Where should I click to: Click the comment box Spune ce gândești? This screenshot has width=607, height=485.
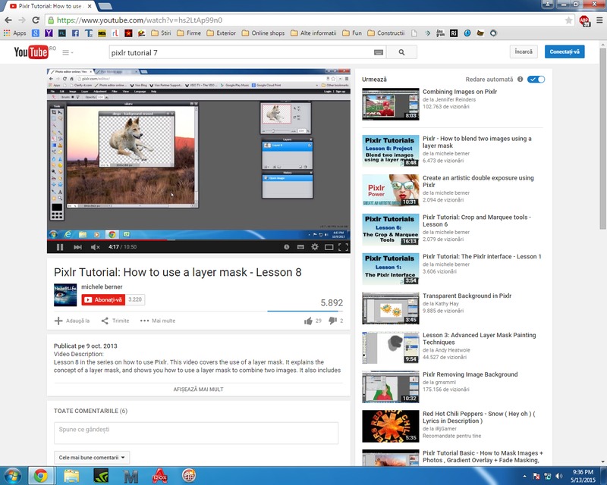pyautogui.click(x=196, y=433)
